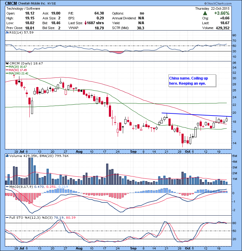242x251 pixels.
Task: Click the RSI(14) 57.59 label
Action: [x=21, y=32]
